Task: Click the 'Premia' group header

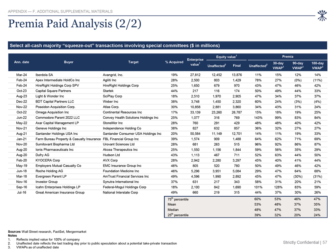Action: (x=288, y=57)
